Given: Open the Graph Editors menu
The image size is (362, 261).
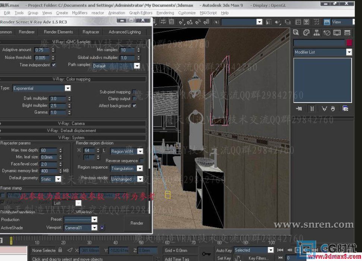Looking at the screenshot, I should tap(141, 13).
